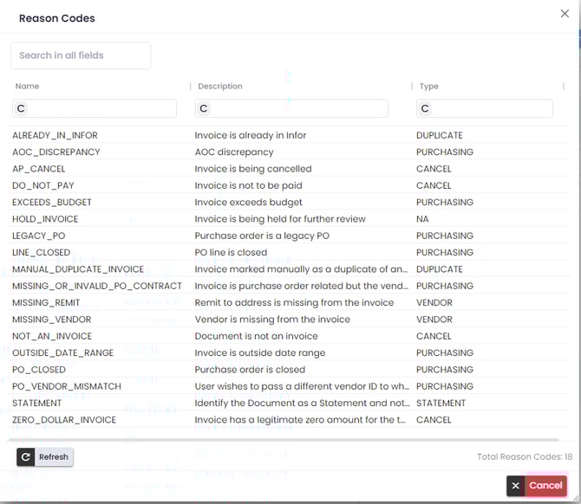This screenshot has height=504, width=581.
Task: Click the Refresh button's circular arrow icon
Action: point(26,457)
